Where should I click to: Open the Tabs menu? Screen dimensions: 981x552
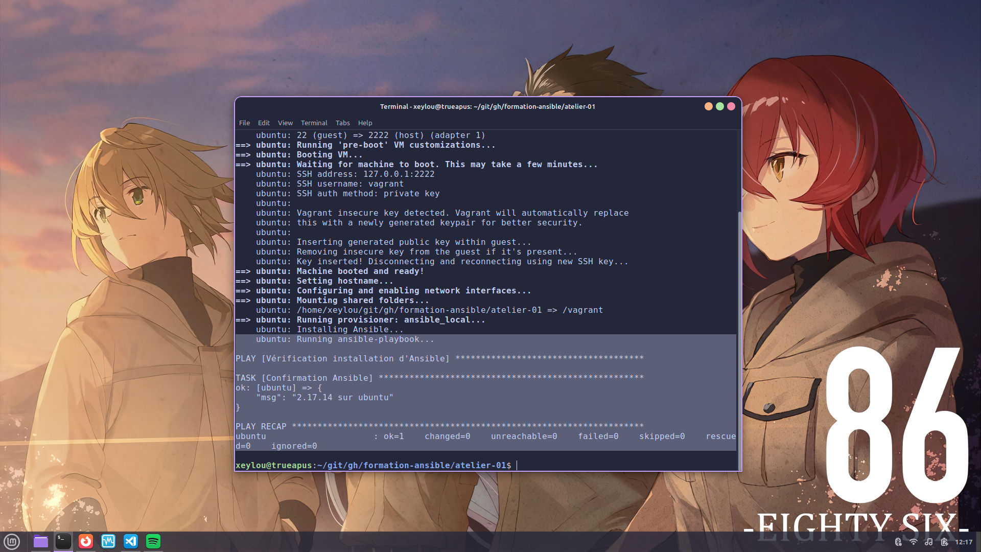[x=342, y=123]
